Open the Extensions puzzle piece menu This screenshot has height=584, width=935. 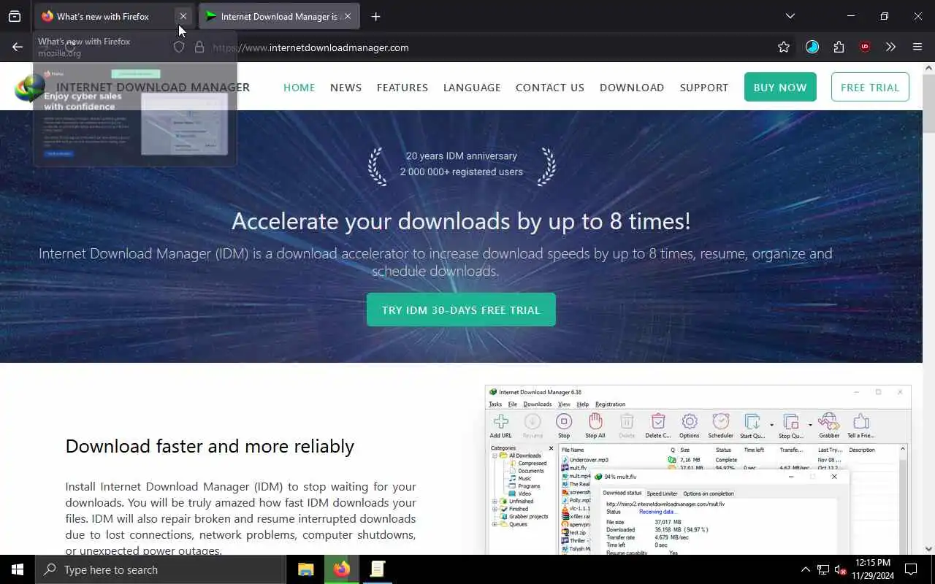(839, 47)
